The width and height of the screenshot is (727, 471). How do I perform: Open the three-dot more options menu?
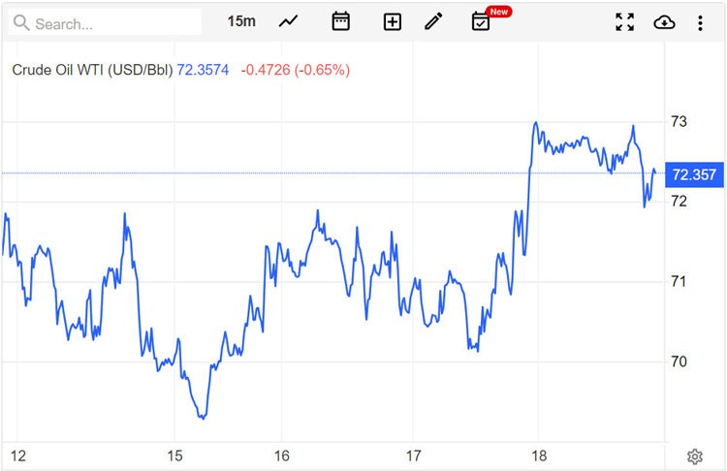tap(700, 21)
